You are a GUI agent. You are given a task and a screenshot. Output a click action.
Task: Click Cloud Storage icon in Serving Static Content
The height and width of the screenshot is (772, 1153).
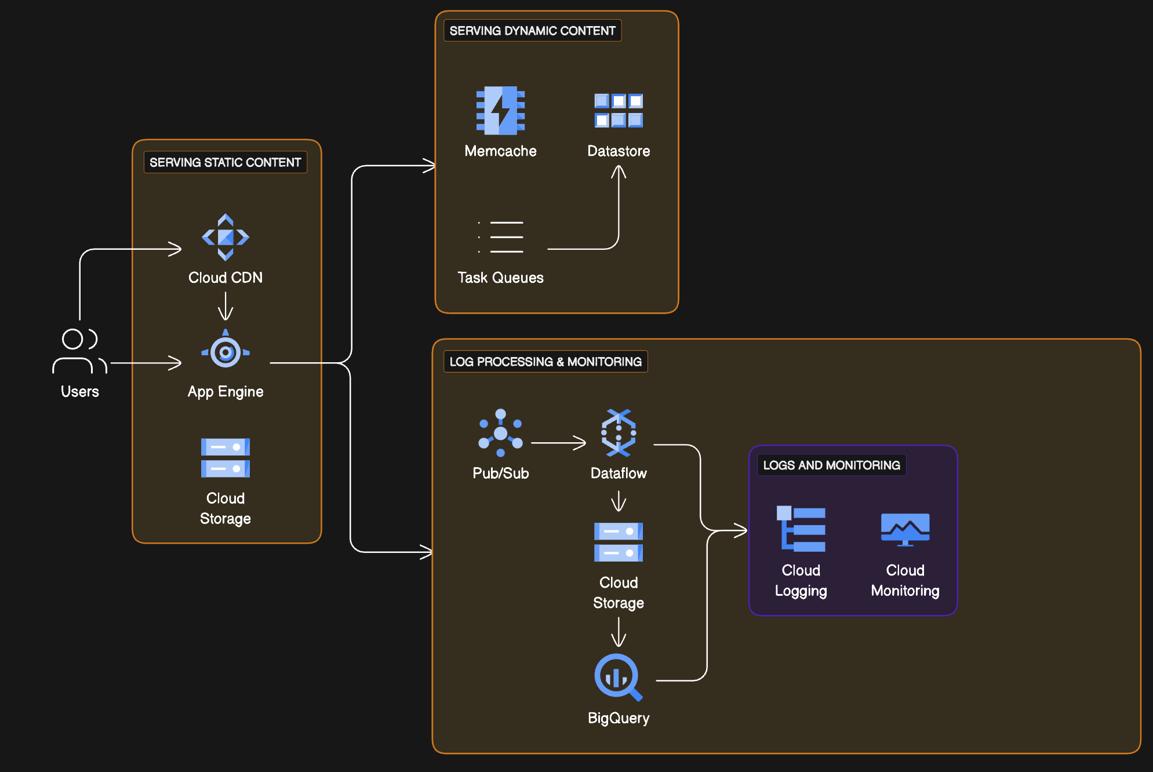point(225,458)
